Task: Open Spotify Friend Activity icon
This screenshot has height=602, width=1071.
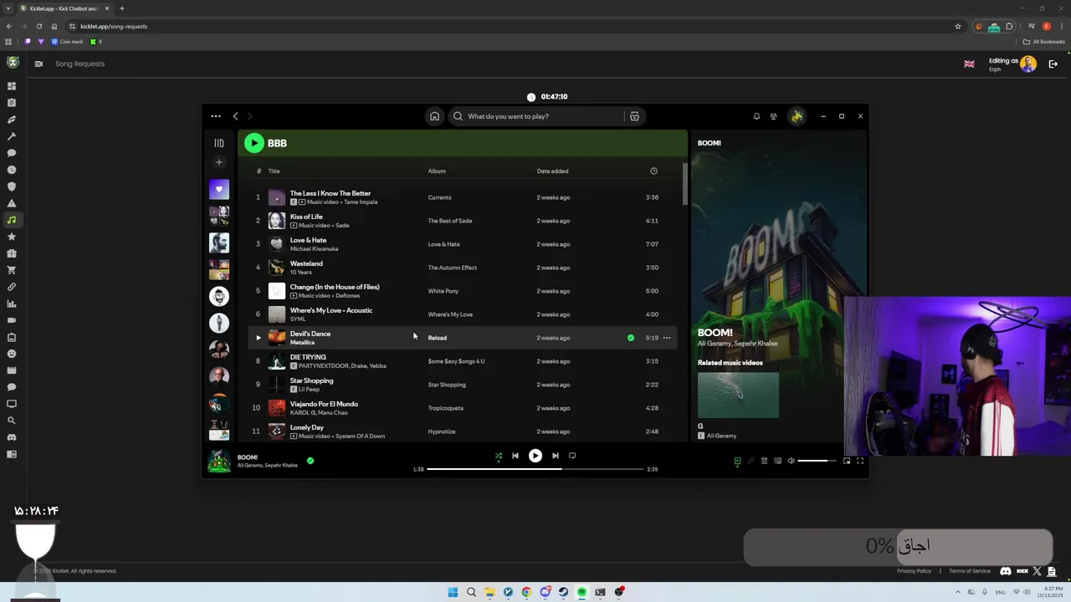Action: click(x=774, y=116)
